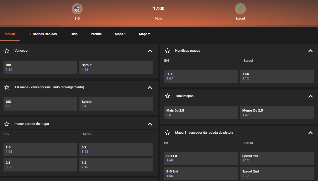Viewport: 318px width, 181px height.
Task: Star the Placar correto do mapa market
Action: pos(7,124)
